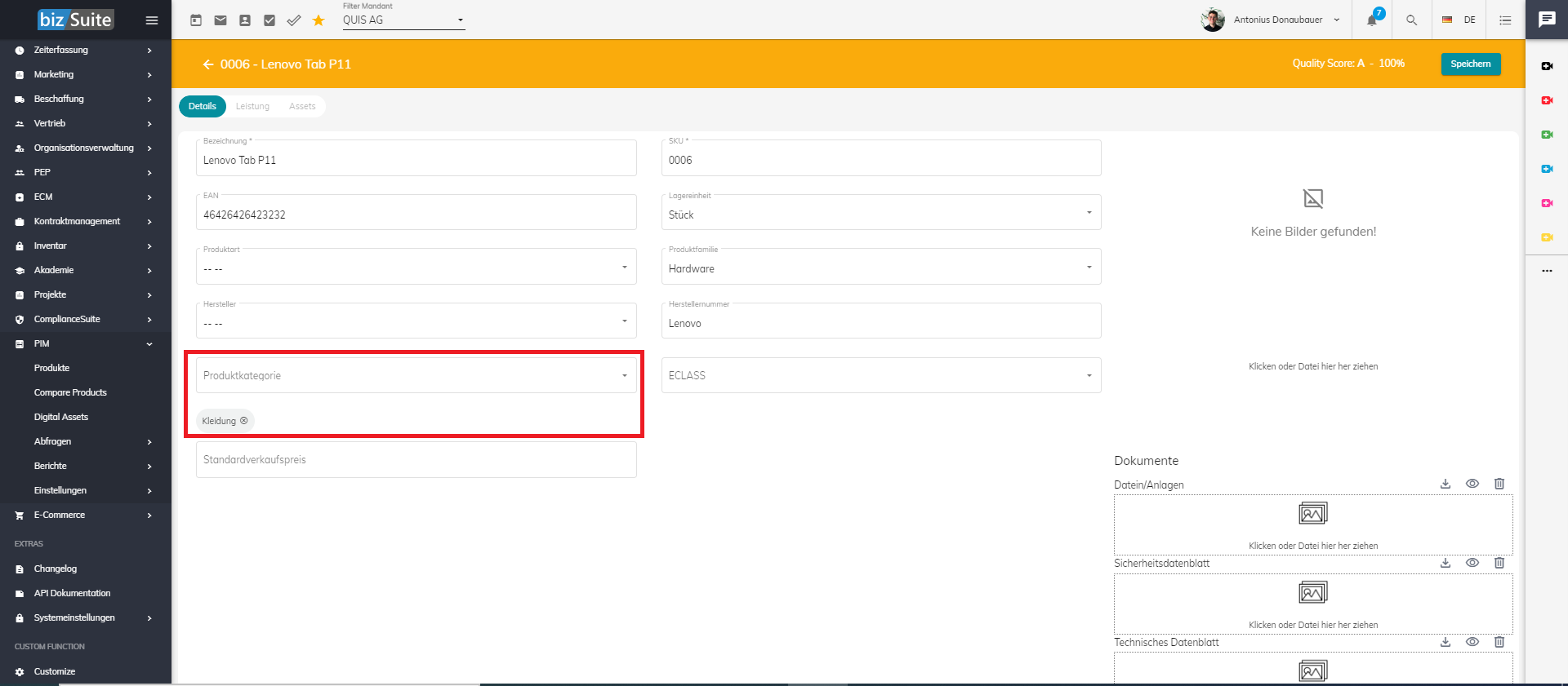This screenshot has width=1568, height=686.
Task: Open the Filter Mandant QUIS AG dropdown
Action: [403, 20]
